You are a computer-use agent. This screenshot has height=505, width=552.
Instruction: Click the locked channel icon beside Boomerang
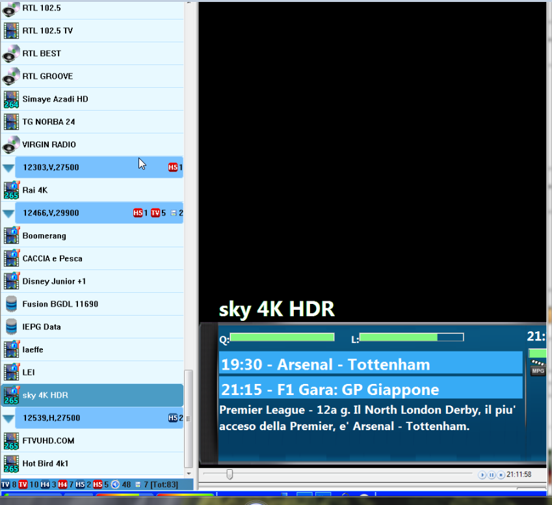point(11,236)
